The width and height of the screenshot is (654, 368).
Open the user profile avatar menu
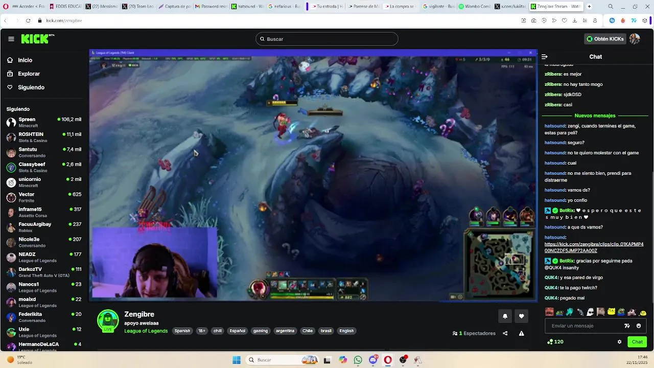[635, 39]
